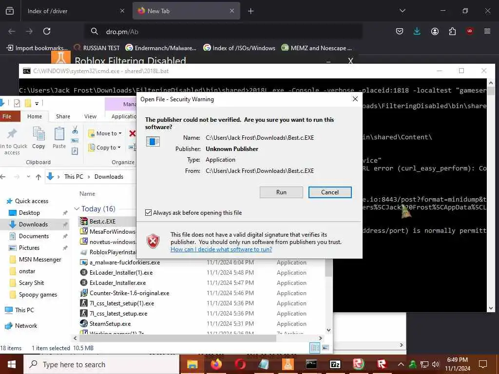Viewport: 499px width, 374px height.
Task: Select Counter-Strike-1.6-original.exe file
Action: (129, 293)
